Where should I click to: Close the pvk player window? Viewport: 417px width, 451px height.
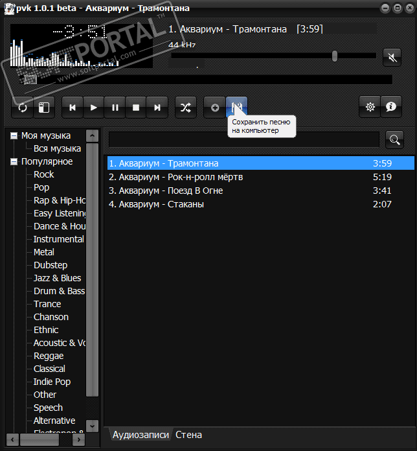410,8
